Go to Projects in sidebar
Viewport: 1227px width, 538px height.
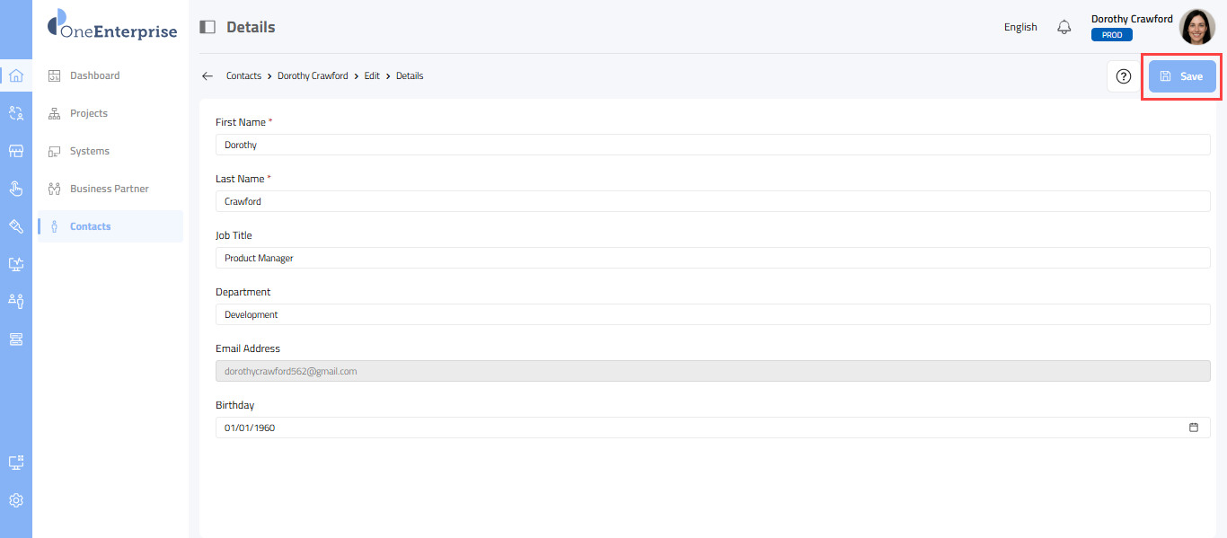pos(88,113)
